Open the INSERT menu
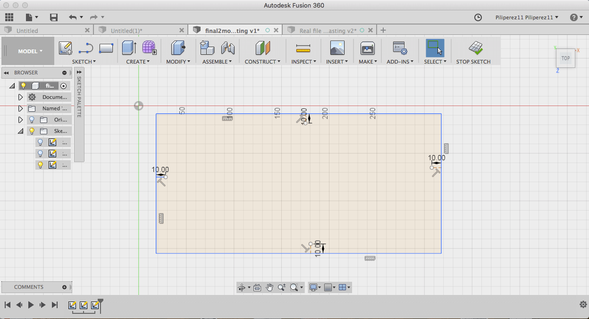Screen dimensions: 589x319 [337, 62]
